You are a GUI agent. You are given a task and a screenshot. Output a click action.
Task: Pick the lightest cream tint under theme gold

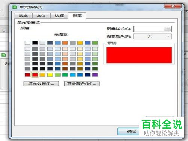(x=80, y=49)
